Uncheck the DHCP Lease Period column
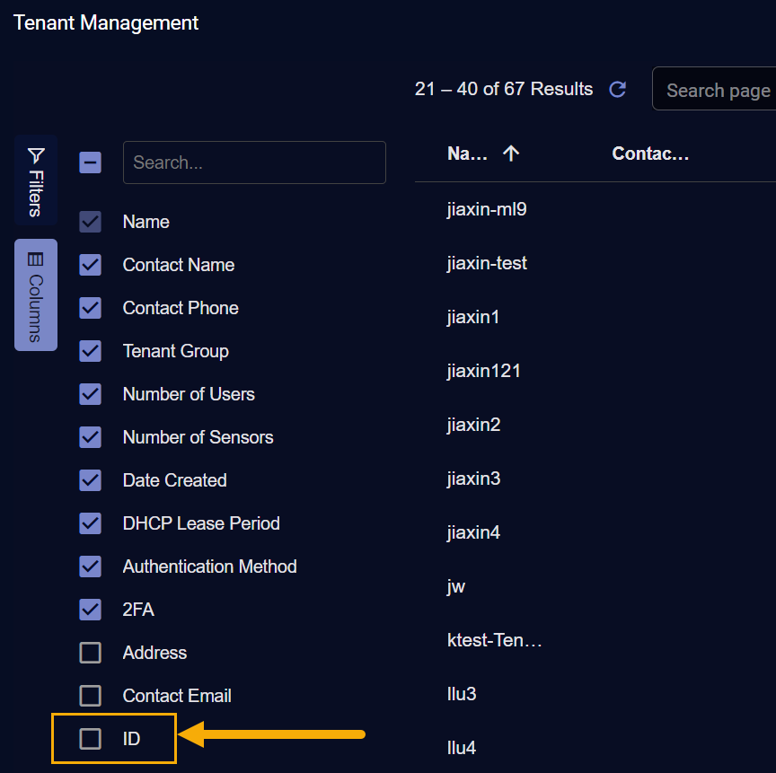Viewport: 776px width, 773px height. pyautogui.click(x=90, y=523)
